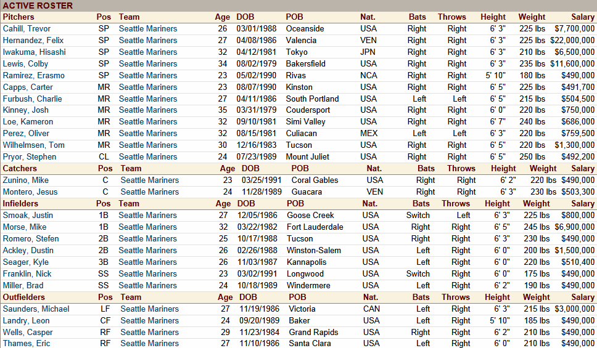
Task: Open Felix Hernandez's player page
Action: [x=33, y=41]
